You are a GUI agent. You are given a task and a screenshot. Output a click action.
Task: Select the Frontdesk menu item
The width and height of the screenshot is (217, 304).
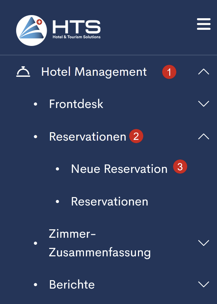[76, 104]
